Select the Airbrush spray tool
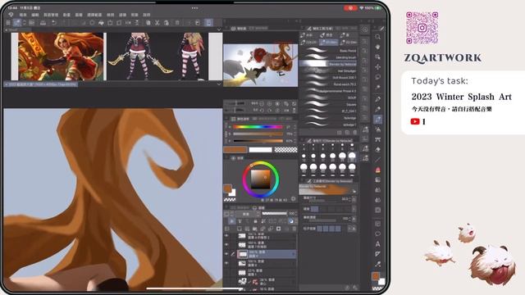The image size is (525, 295). click(x=377, y=129)
